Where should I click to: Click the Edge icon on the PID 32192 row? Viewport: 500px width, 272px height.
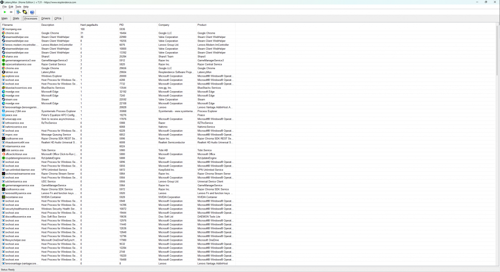(3, 92)
